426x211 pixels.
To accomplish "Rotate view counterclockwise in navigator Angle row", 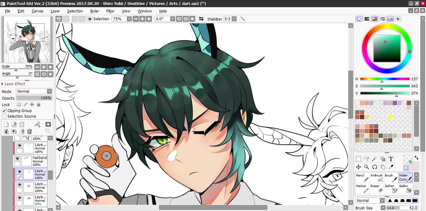I will (37, 74).
